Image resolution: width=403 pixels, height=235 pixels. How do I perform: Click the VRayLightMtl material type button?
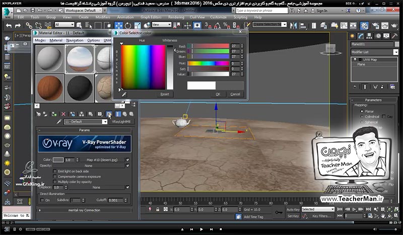coord(121,122)
